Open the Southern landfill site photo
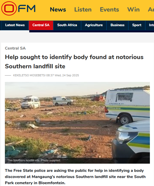The width and height of the screenshot is (154, 186). pos(77,123)
